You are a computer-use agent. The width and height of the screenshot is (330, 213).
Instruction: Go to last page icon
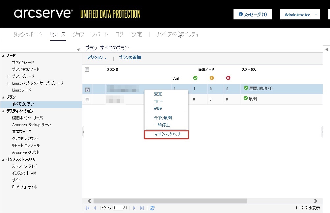(142, 208)
